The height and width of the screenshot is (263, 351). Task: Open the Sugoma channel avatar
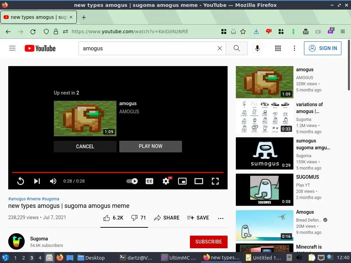pos(16,241)
